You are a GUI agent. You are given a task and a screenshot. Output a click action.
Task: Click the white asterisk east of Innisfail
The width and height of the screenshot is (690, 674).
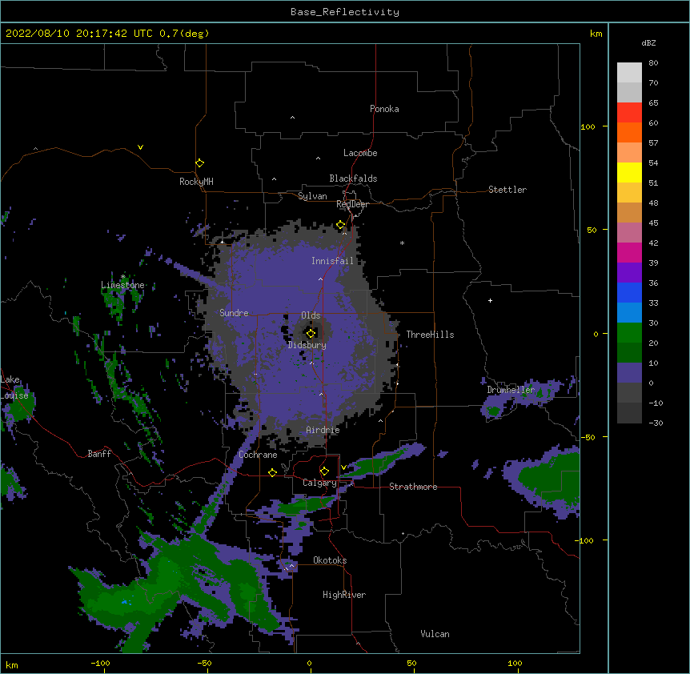point(402,243)
